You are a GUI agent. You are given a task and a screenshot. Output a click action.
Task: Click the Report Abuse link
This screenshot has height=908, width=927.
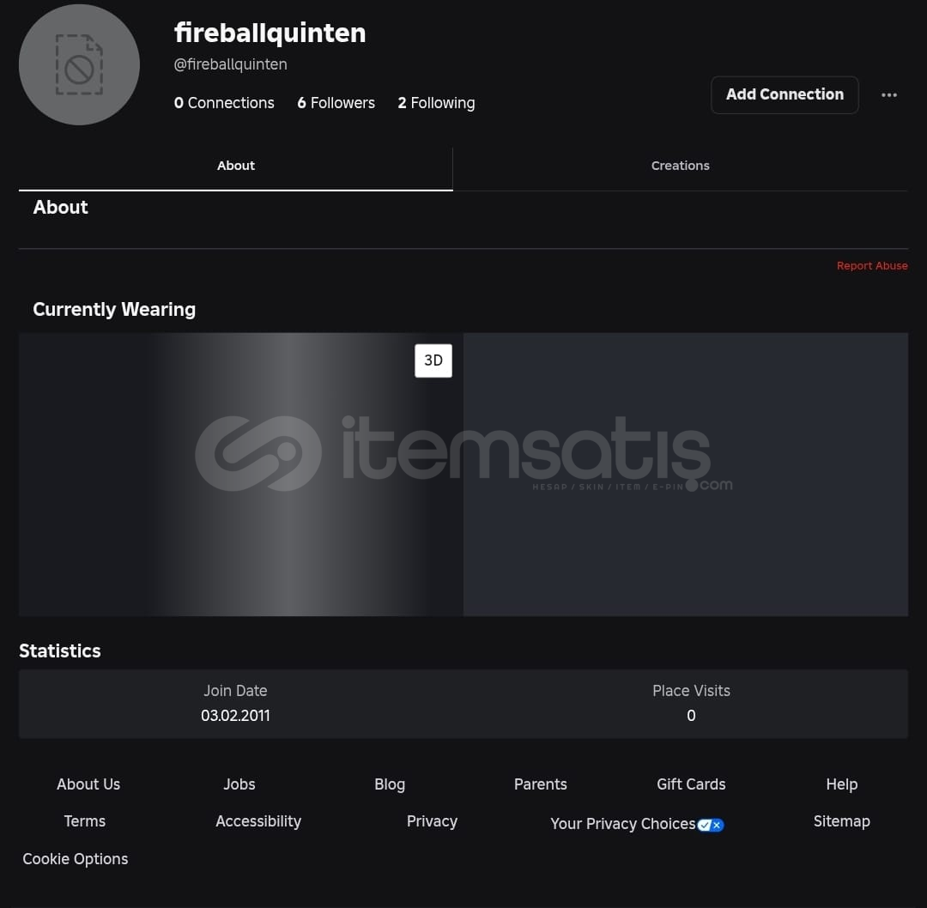(872, 266)
